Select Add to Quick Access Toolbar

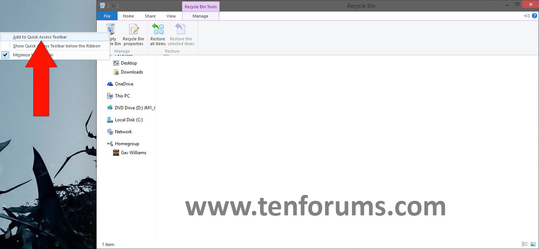tap(40, 37)
